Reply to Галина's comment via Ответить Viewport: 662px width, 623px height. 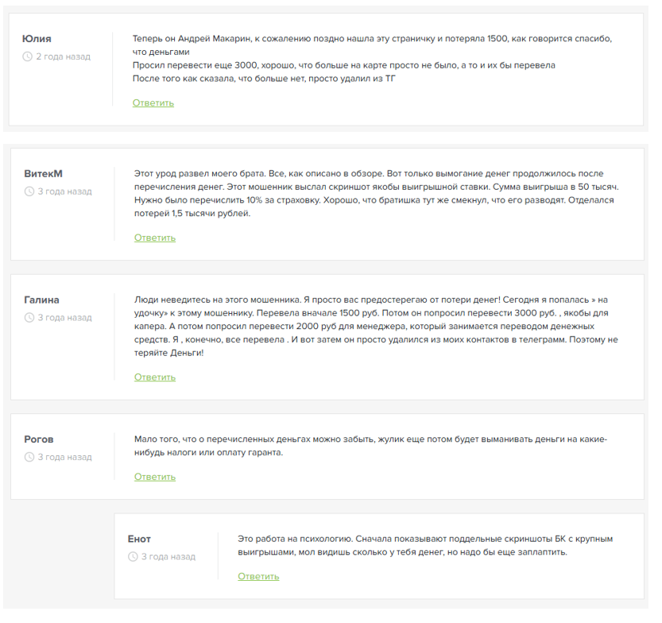[154, 377]
